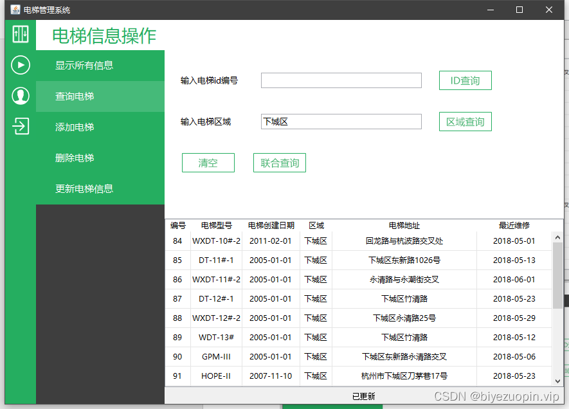Click the circular play icon in sidebar

[x=20, y=65]
